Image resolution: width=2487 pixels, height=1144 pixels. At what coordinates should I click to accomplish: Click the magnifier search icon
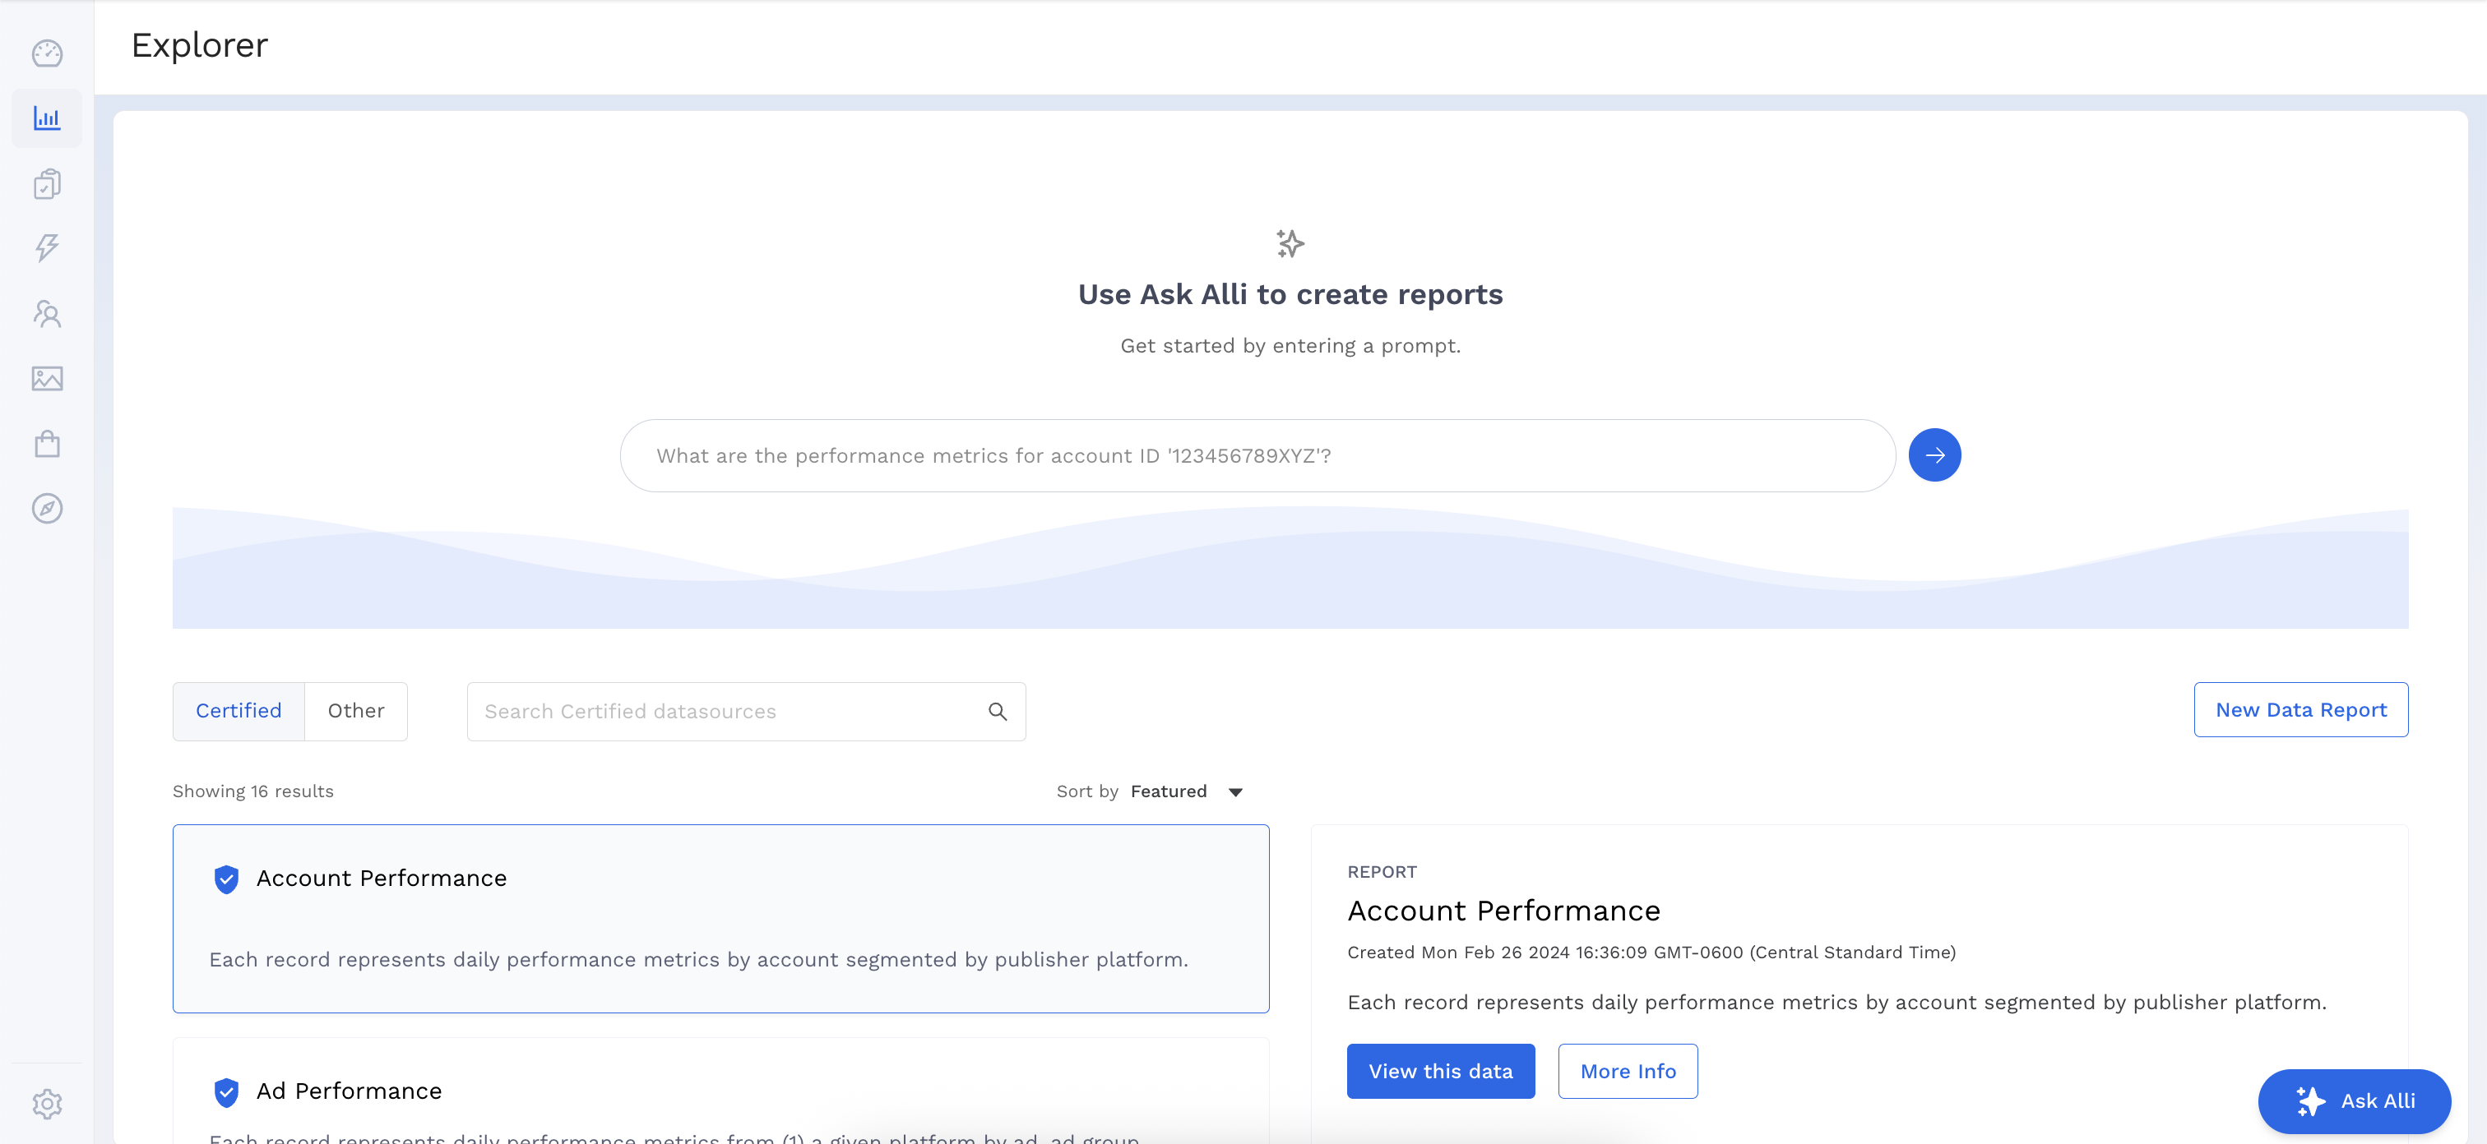click(998, 712)
